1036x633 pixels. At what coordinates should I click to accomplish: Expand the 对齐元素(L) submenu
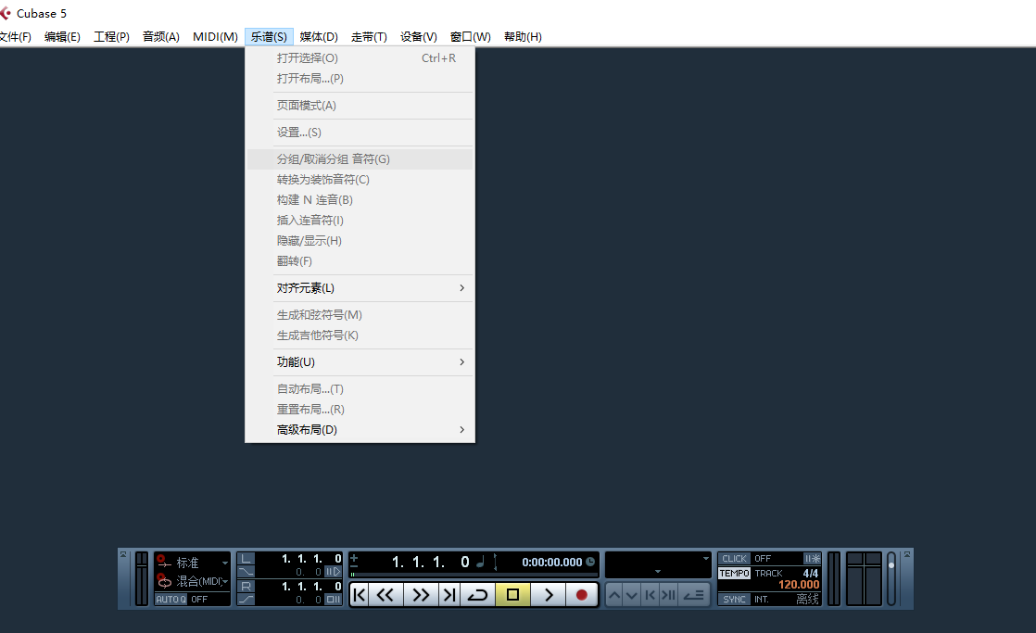tap(360, 288)
